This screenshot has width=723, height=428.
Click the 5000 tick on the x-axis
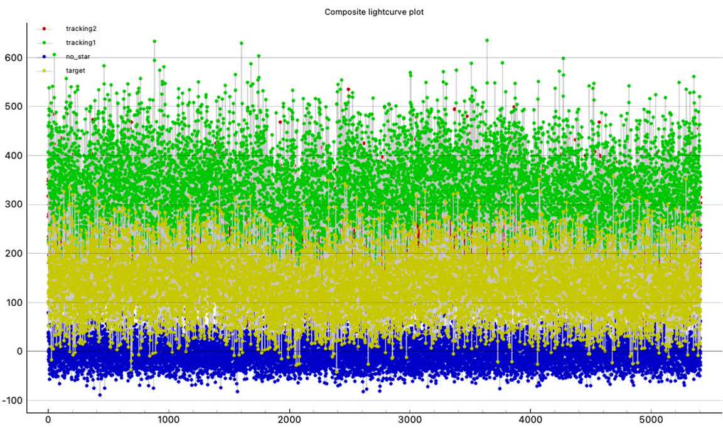tap(651, 420)
